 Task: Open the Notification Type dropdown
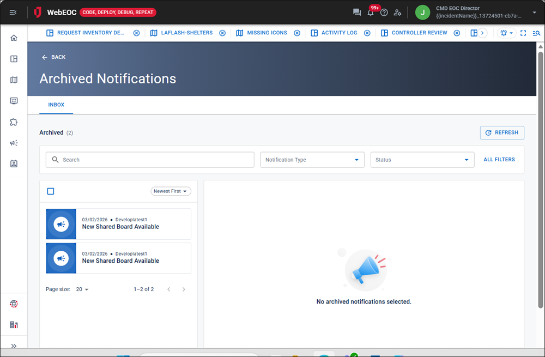(312, 160)
